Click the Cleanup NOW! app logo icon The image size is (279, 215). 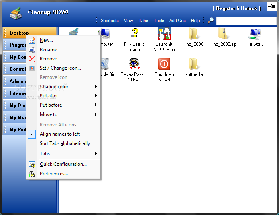16,13
